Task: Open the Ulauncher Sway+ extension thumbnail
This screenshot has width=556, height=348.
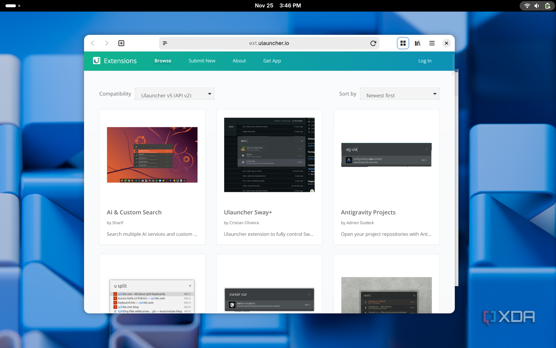Action: (269, 155)
